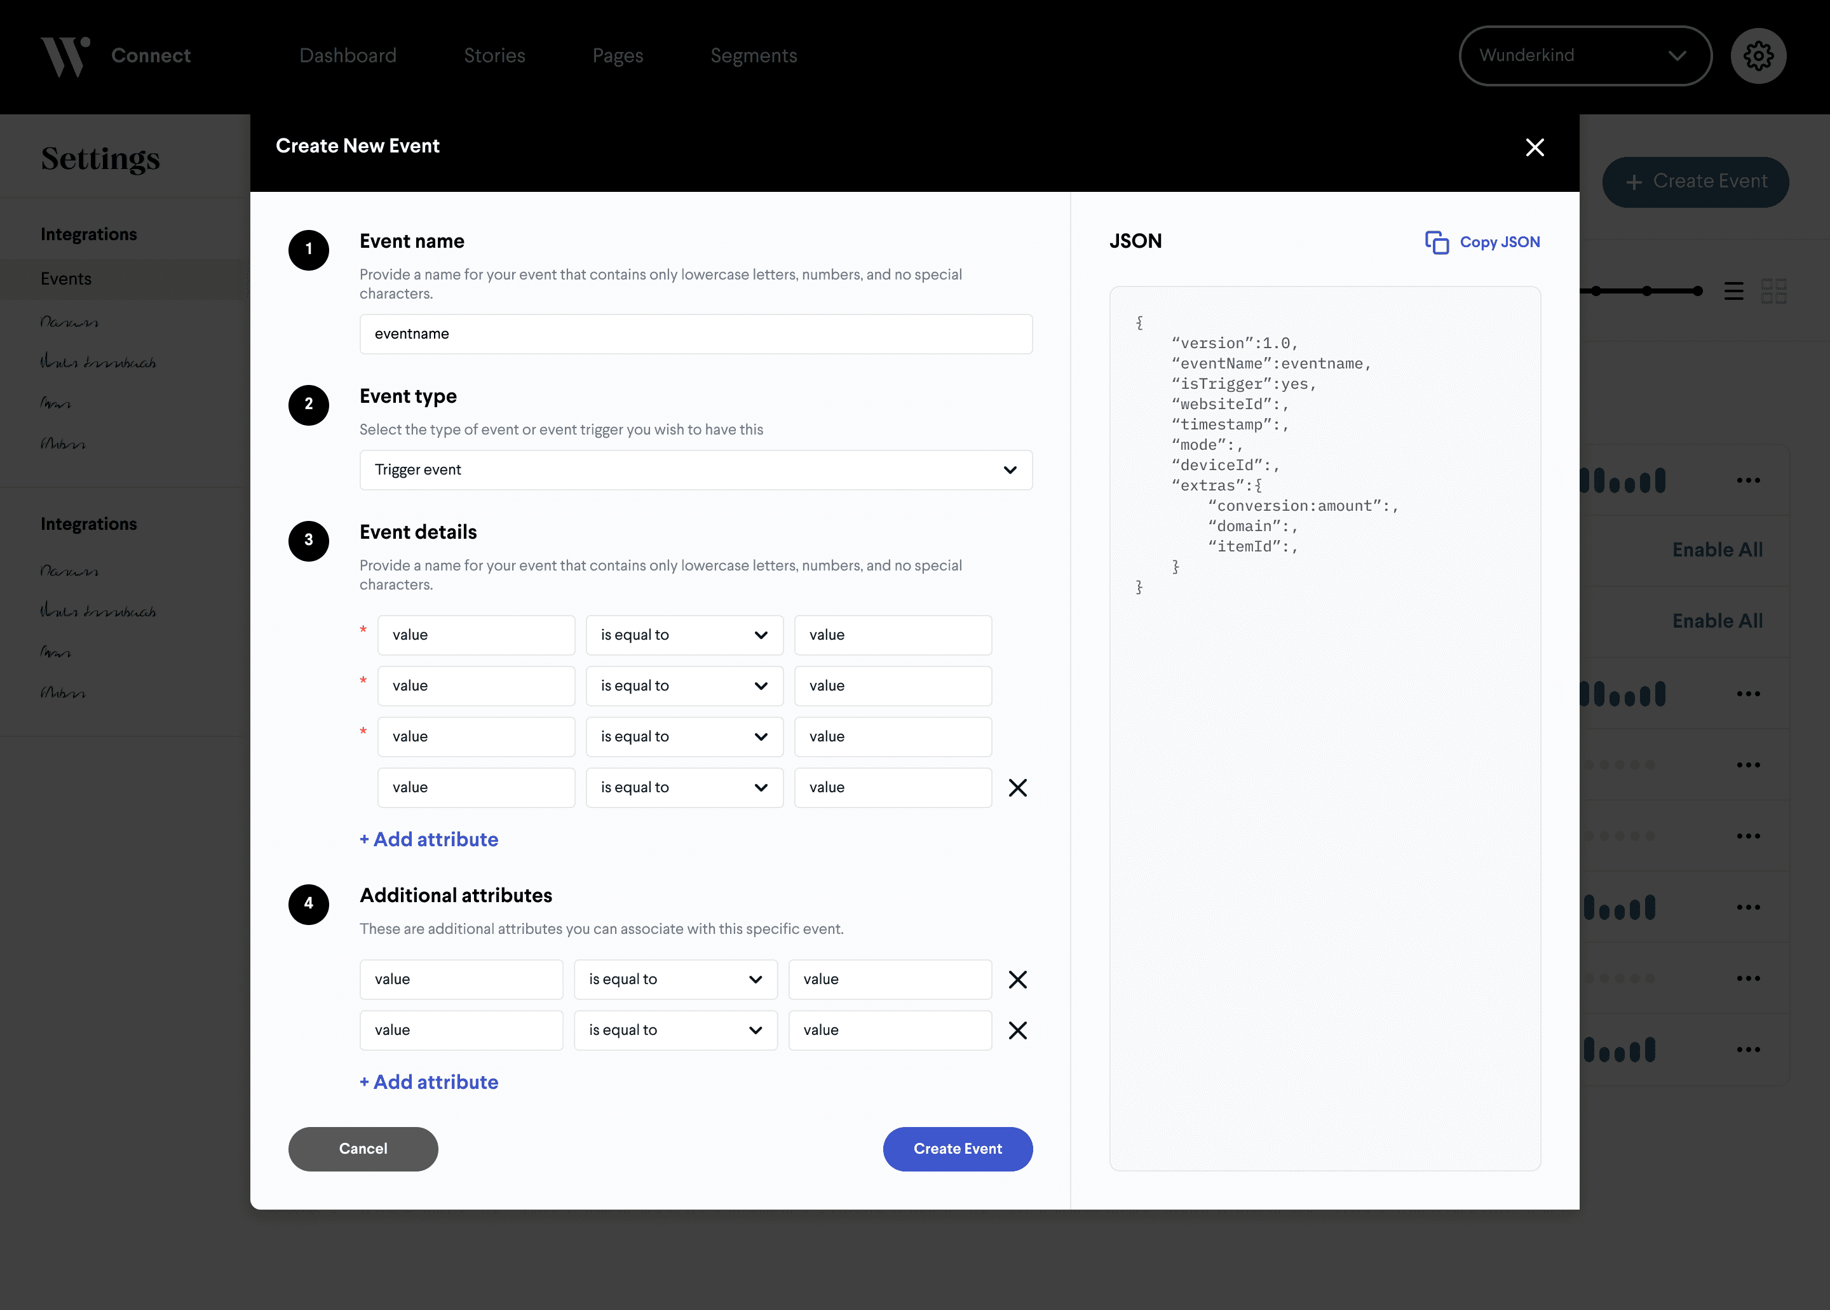Viewport: 1830px width, 1310px height.
Task: Switch to list view icon
Action: tap(1733, 291)
